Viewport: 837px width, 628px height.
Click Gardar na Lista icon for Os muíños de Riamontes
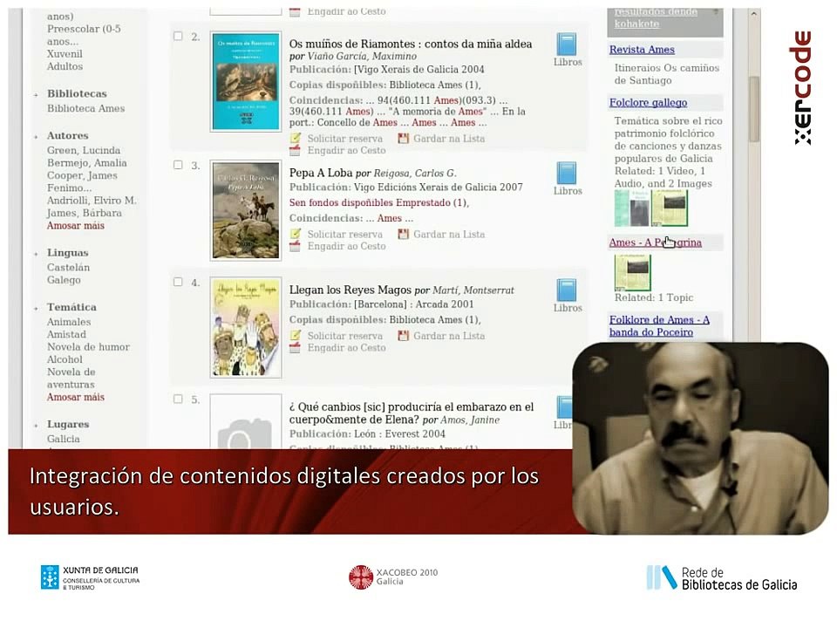tap(403, 139)
